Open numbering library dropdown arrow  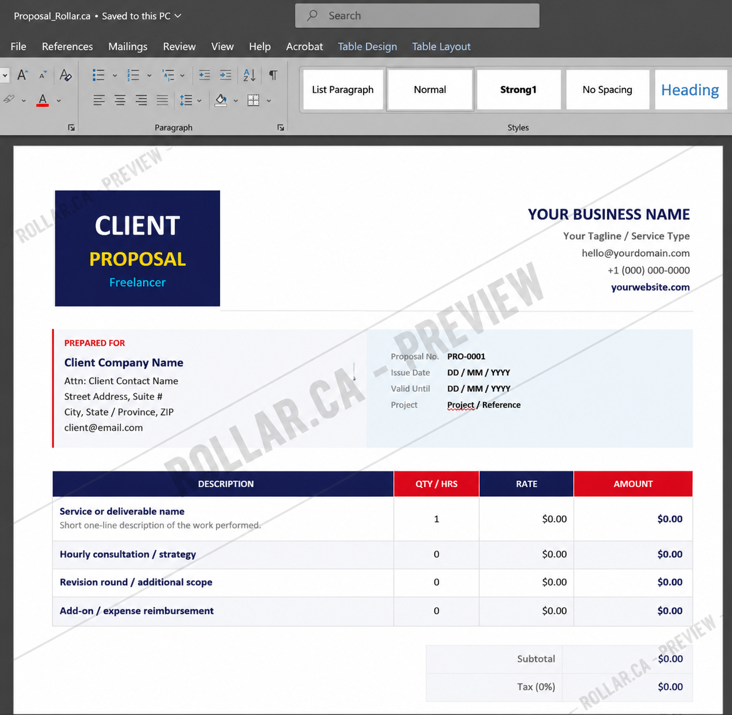pos(149,75)
